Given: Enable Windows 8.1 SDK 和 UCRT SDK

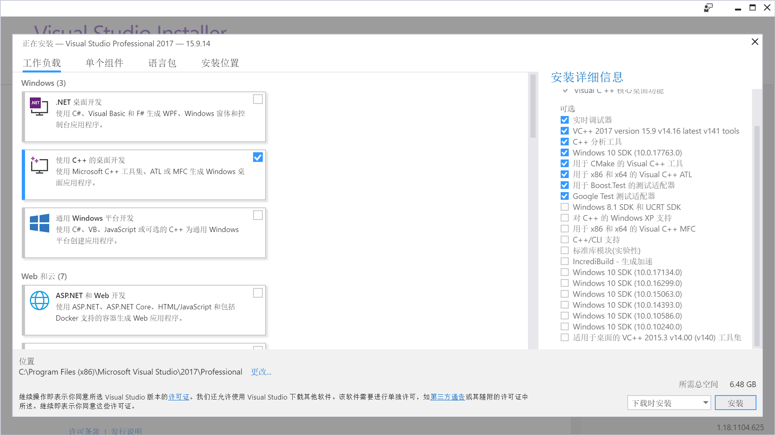Looking at the screenshot, I should click(565, 207).
